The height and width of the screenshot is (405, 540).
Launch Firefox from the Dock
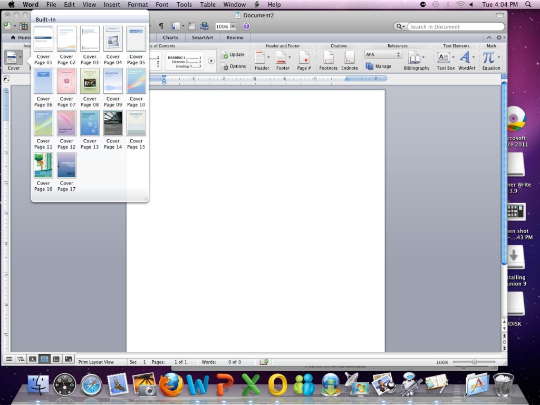(x=171, y=384)
